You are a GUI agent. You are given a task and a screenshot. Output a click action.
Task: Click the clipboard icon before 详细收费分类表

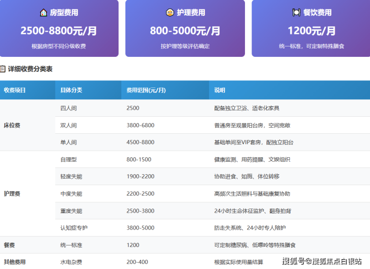pyautogui.click(x=3, y=69)
